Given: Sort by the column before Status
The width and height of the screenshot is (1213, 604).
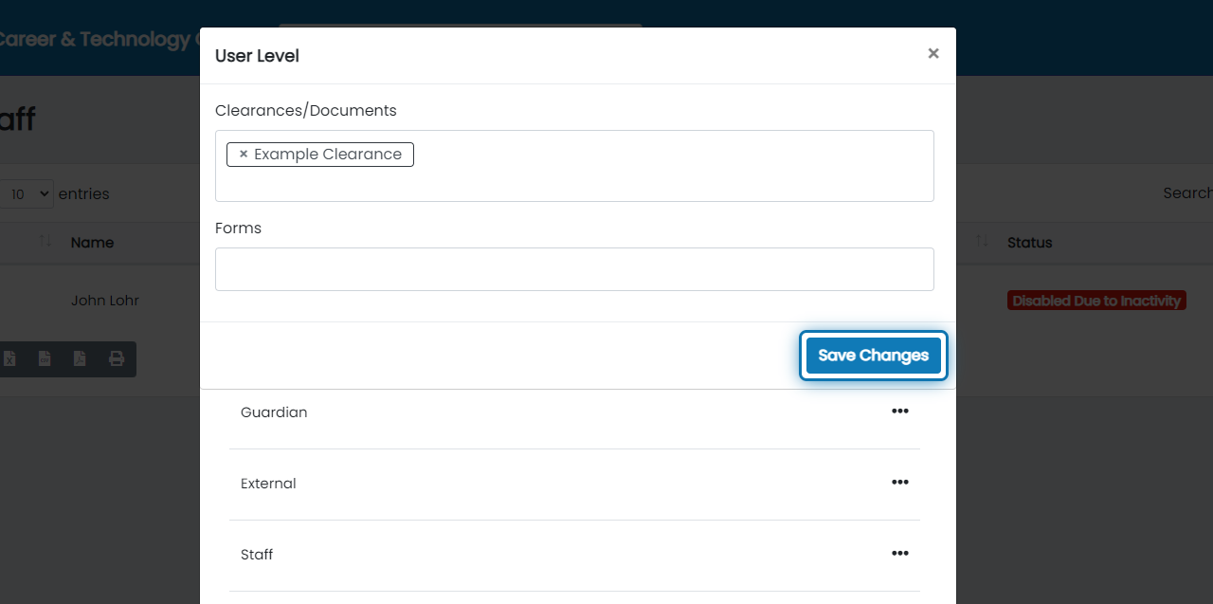Looking at the screenshot, I should [x=982, y=242].
